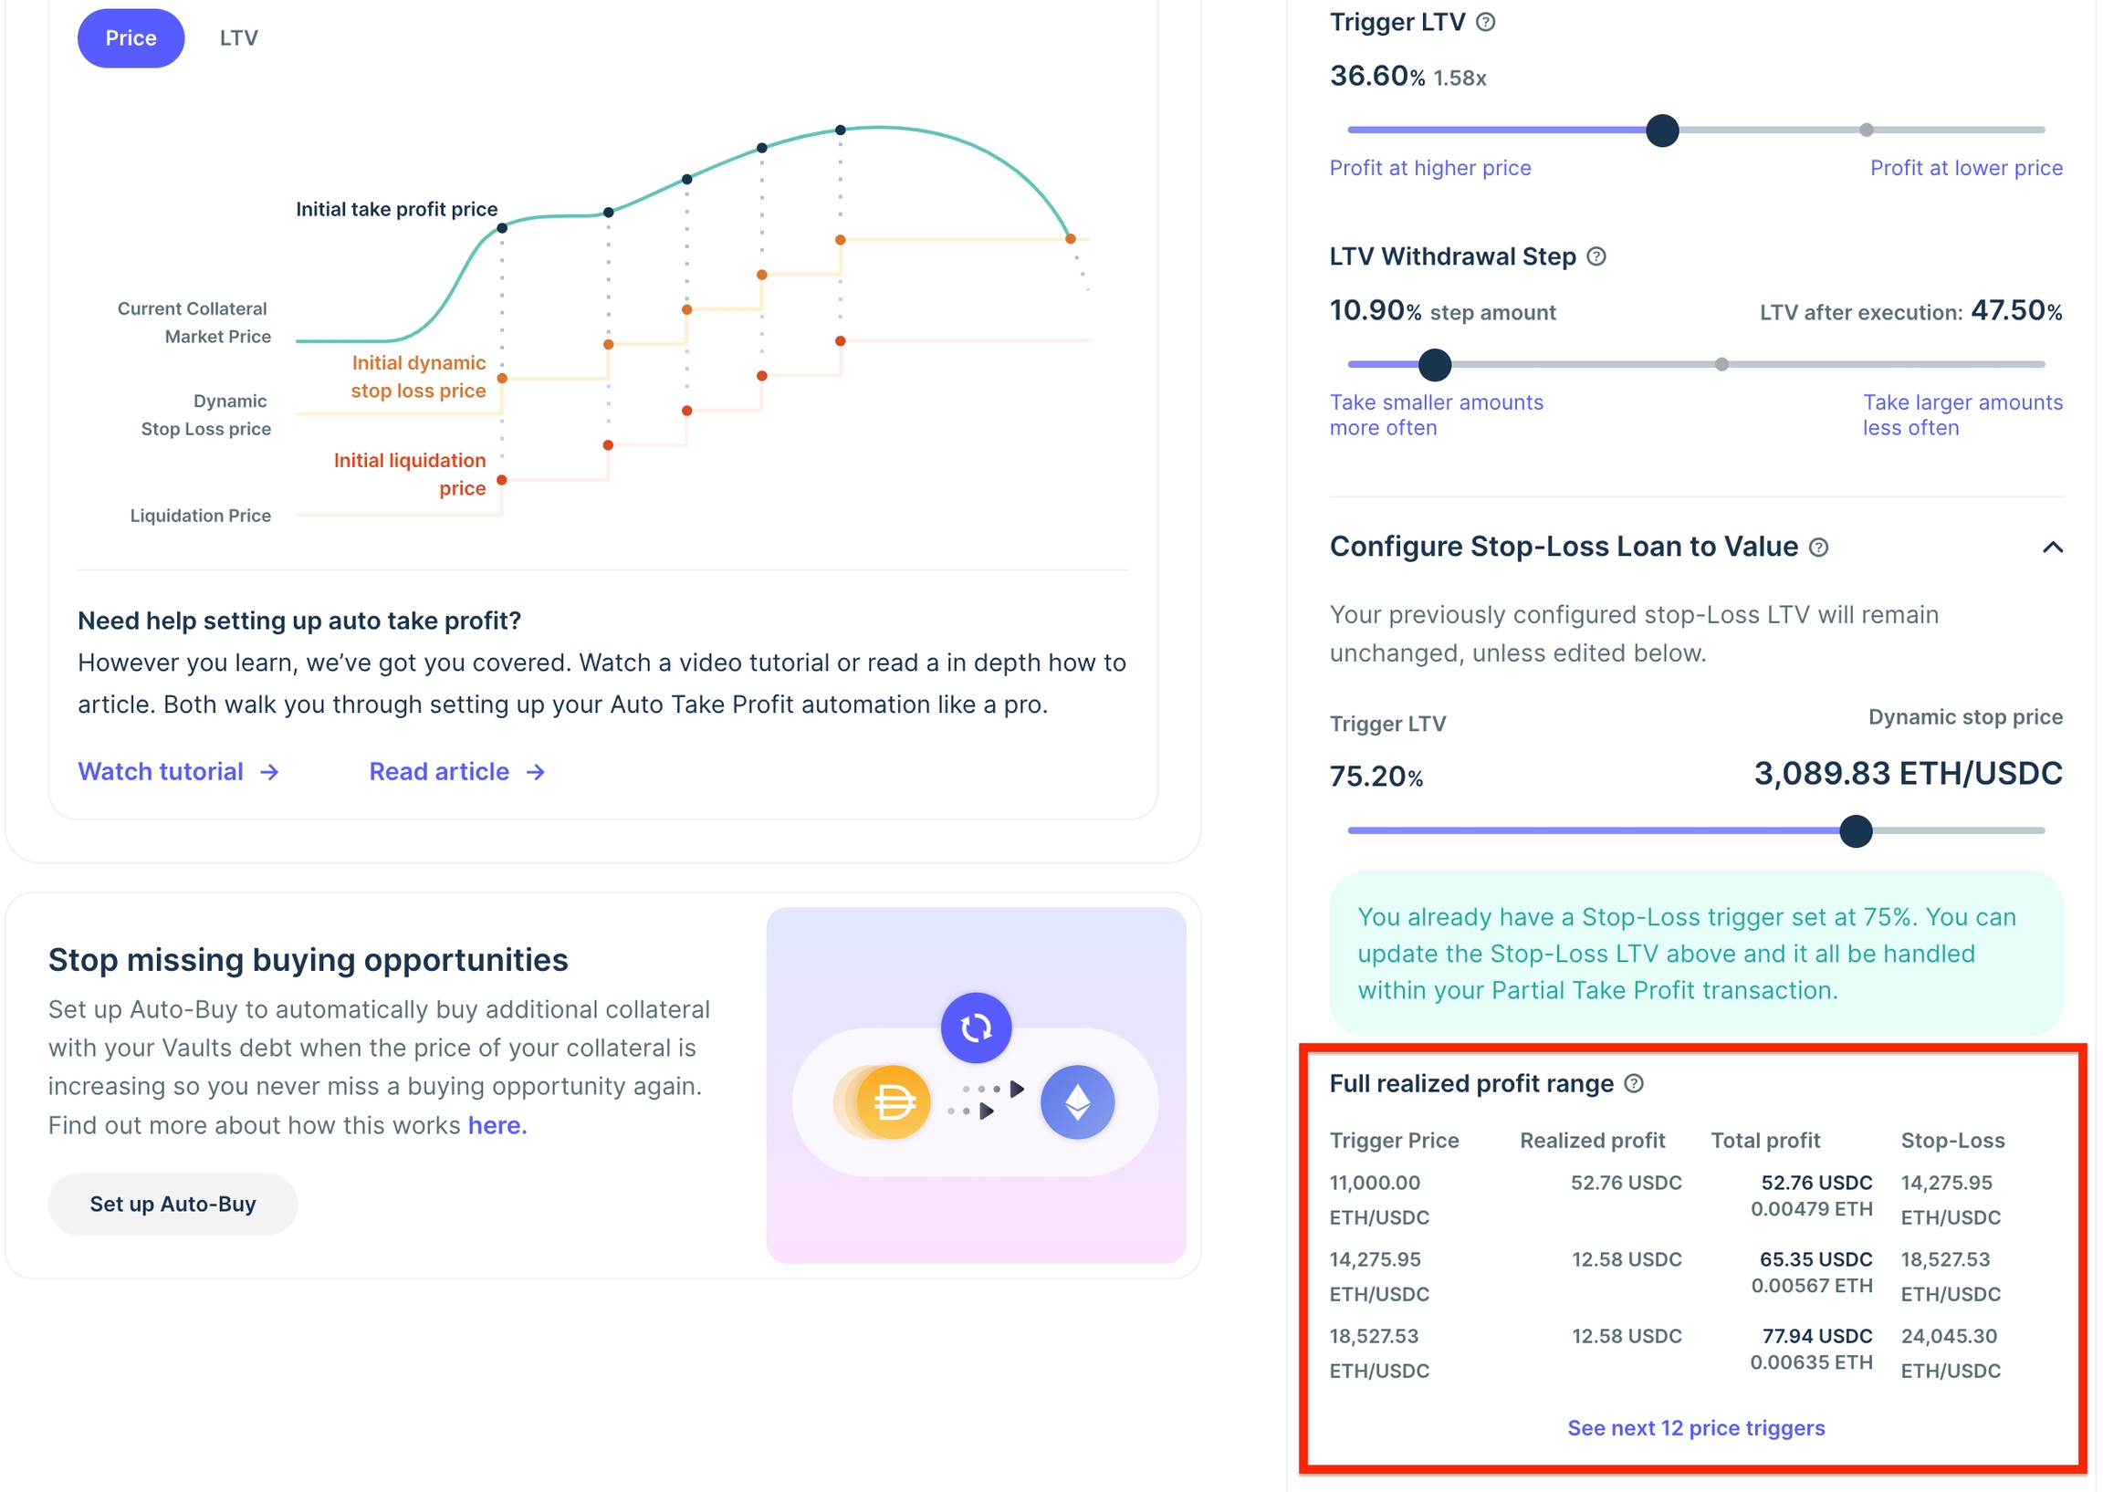Click the circular swap arrows icon
Screen dimensions: 2103x1492
976,1028
